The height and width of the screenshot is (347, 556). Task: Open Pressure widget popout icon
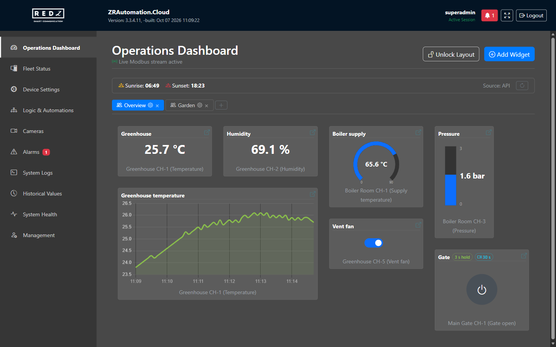click(489, 132)
